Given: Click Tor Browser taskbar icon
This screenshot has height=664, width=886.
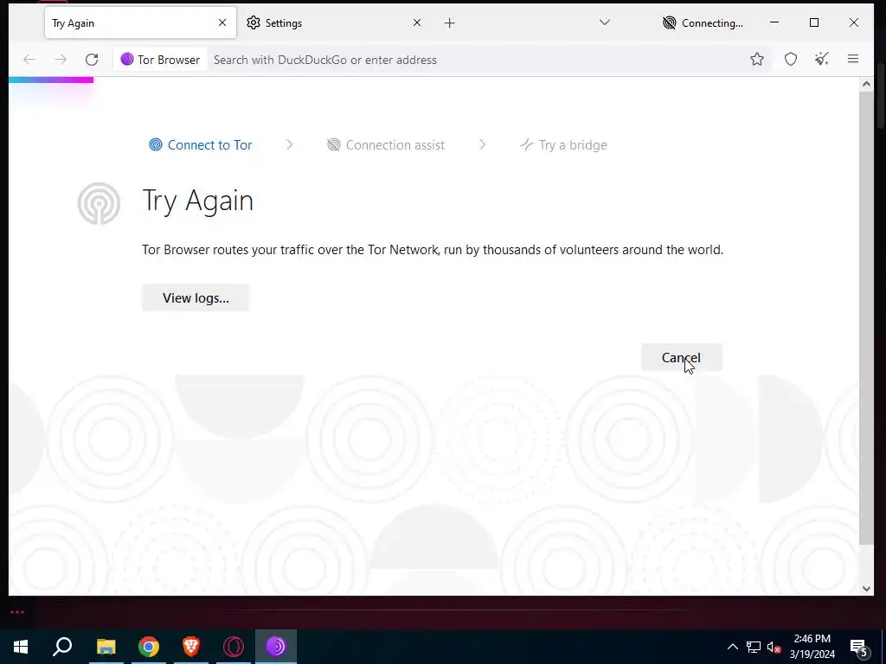Looking at the screenshot, I should coord(276,647).
